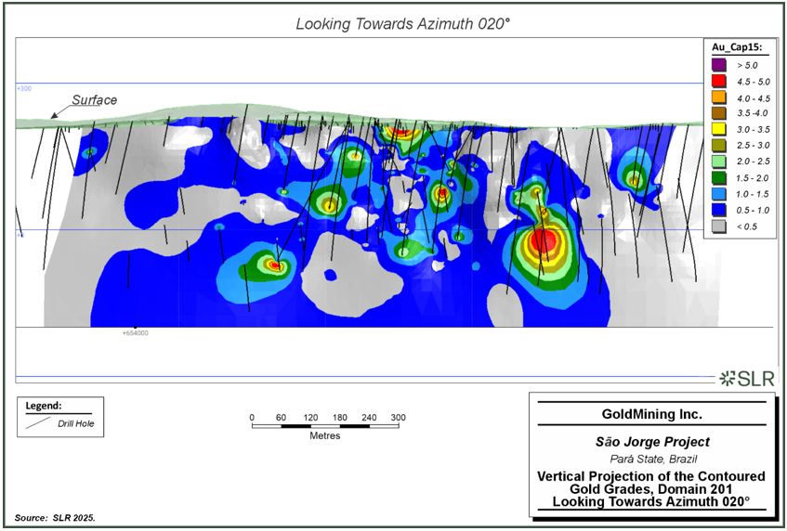The height and width of the screenshot is (531, 787).
Task: Click the GoldMining Inc. title text
Action: tap(652, 414)
